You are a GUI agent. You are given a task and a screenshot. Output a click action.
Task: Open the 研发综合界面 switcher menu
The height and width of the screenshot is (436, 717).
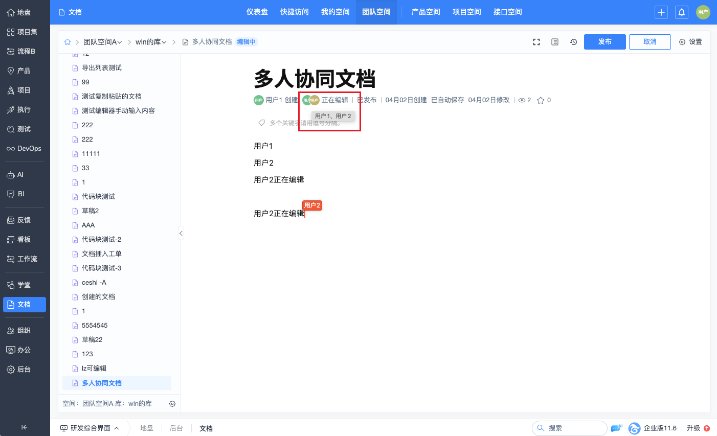coord(89,428)
